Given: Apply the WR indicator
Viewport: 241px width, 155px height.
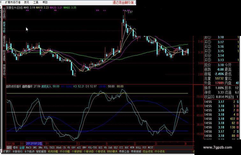Looking at the screenshot, I should (105, 147).
